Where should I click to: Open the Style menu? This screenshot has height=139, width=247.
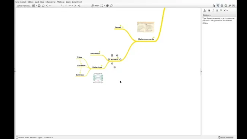[42, 2]
